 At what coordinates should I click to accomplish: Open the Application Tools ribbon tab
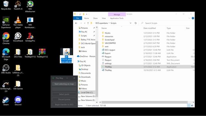(117, 18)
